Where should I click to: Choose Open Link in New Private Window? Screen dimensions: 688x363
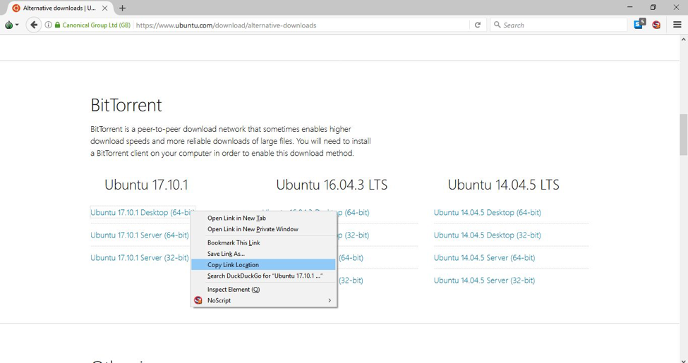[264, 229]
